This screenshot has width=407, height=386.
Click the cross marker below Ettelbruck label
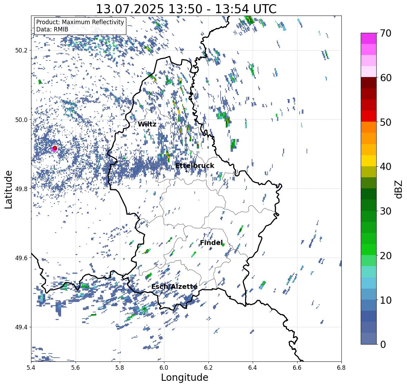[x=186, y=171]
